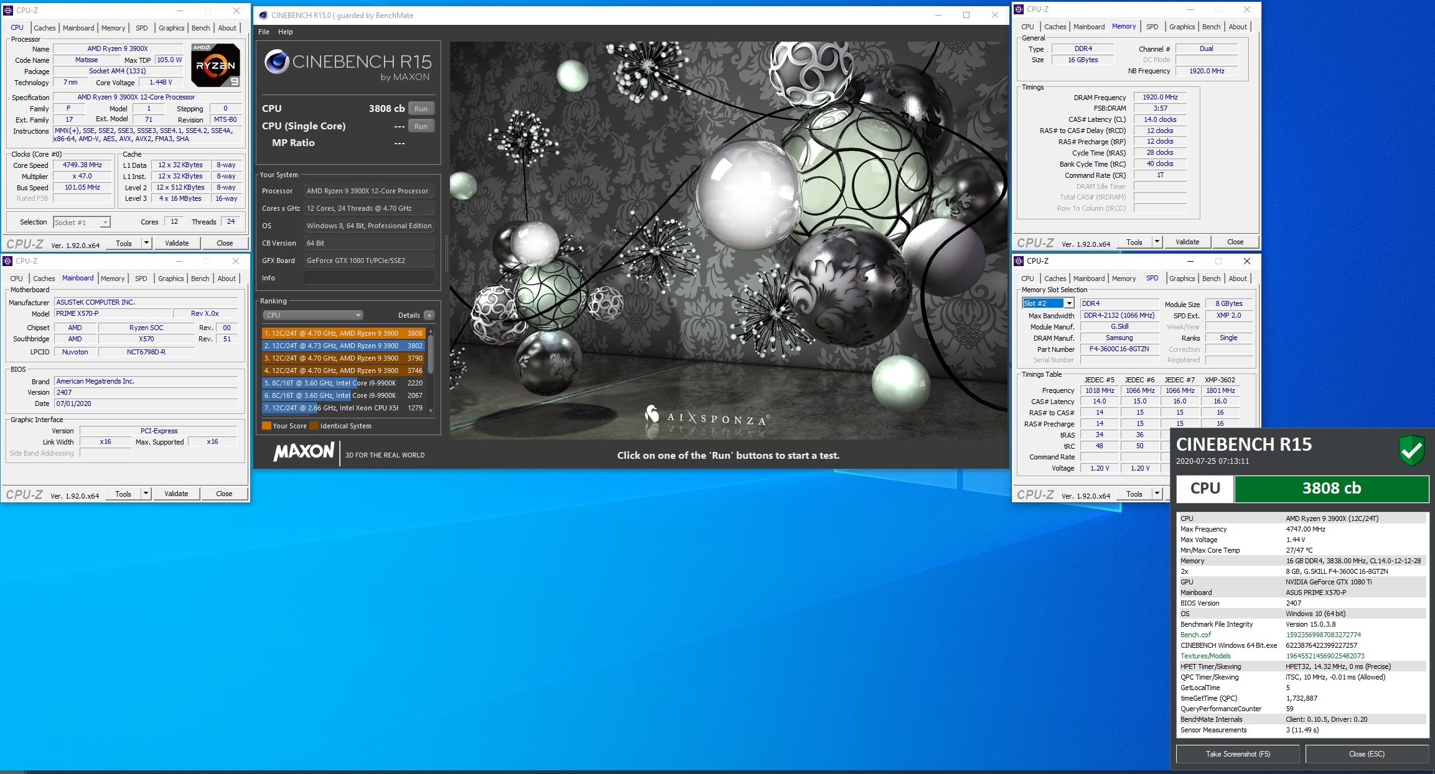
Task: Click the CPU-Z icon in the SPD window titlebar
Action: click(1019, 261)
